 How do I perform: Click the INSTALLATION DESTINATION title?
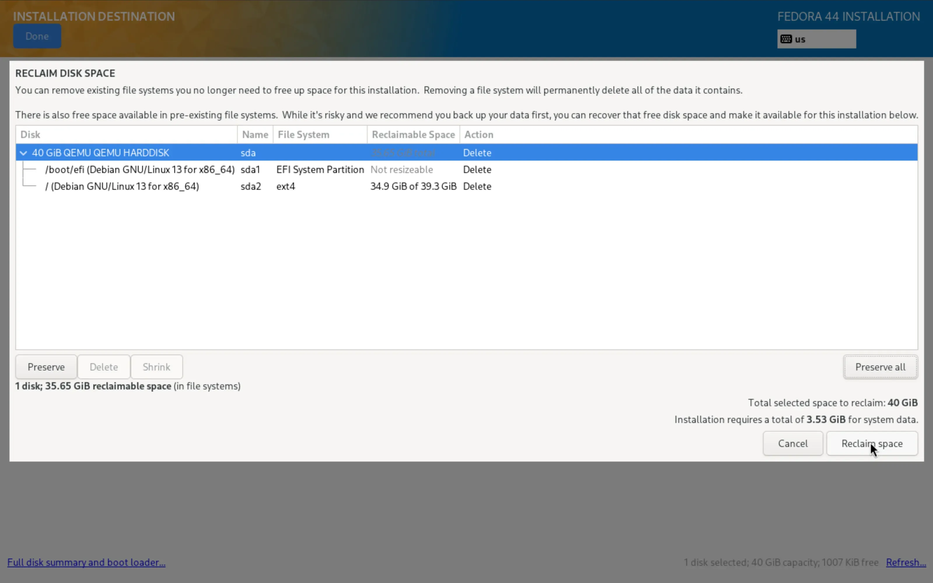pyautogui.click(x=94, y=16)
